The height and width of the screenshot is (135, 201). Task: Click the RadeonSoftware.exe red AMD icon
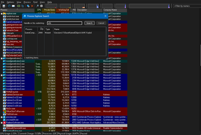(4, 123)
